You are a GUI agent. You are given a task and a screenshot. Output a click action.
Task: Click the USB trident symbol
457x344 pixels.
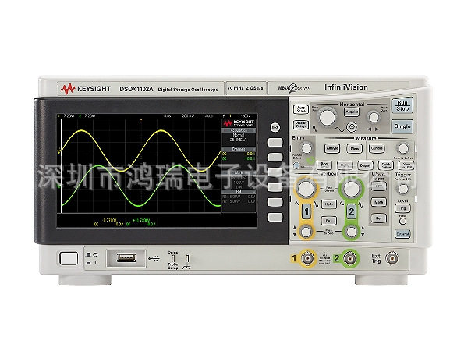154,258
